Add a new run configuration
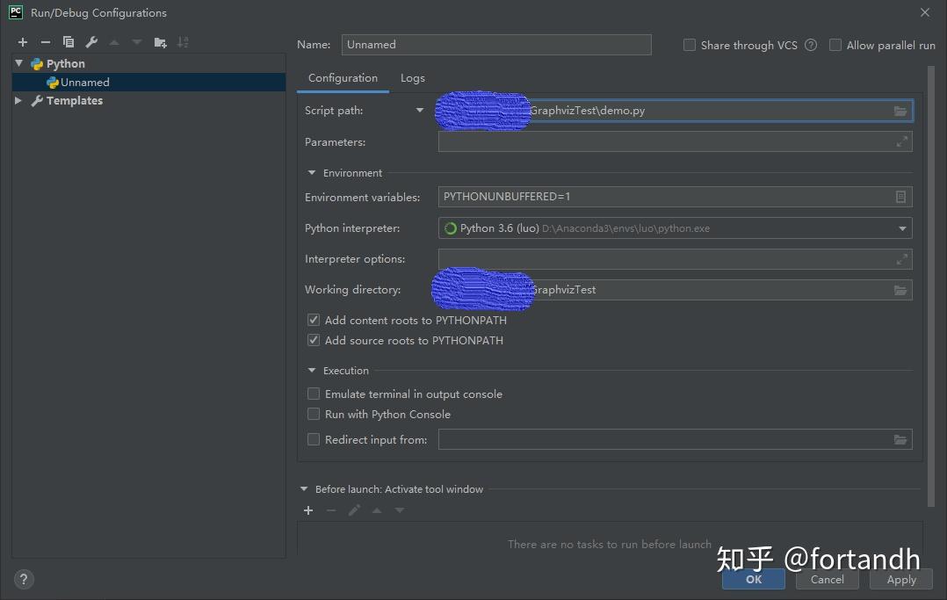The image size is (947, 600). click(22, 41)
